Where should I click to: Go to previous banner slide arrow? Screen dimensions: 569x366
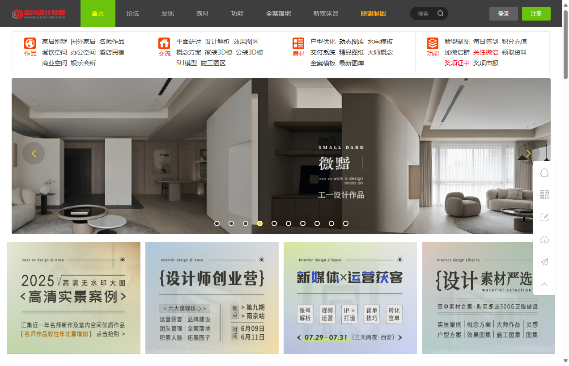tap(34, 153)
